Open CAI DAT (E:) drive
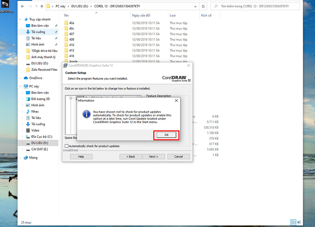315x227 pixels. [x=40, y=149]
